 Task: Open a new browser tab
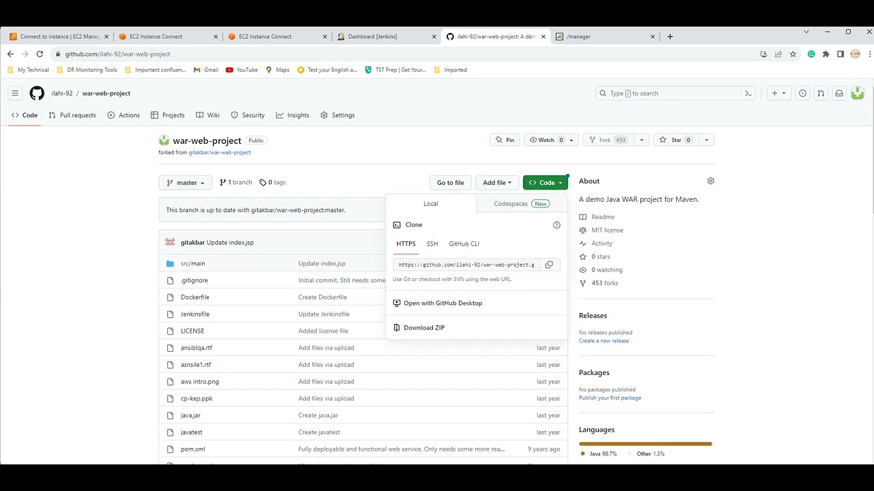tap(670, 37)
